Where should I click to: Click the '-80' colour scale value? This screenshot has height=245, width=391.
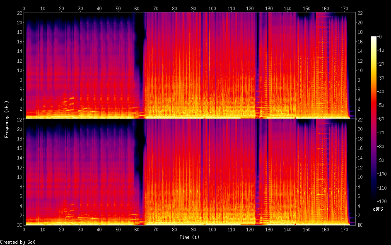pos(380,147)
